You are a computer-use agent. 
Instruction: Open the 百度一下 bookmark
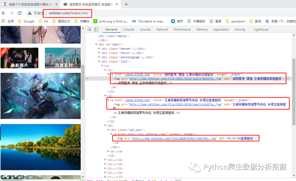280,21
